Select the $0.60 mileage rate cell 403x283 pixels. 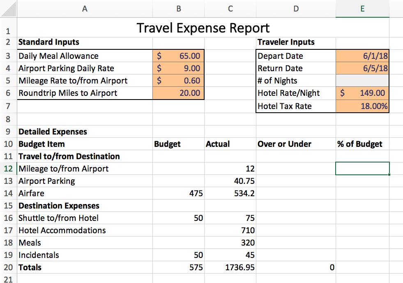[179, 81]
